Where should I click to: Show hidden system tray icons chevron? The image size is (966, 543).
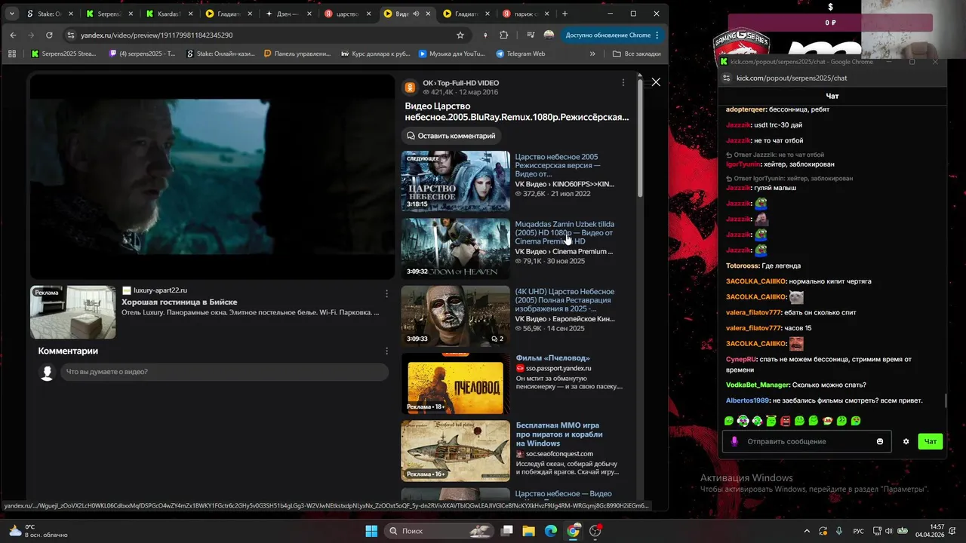point(806,531)
